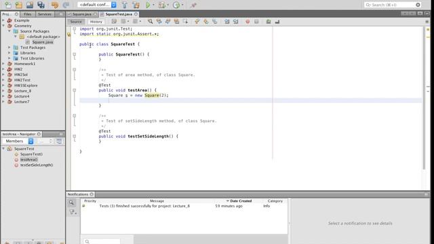Screen dimensions: 434x244
Task: Collapse SquareTest node in Navigator
Action: click(3, 148)
